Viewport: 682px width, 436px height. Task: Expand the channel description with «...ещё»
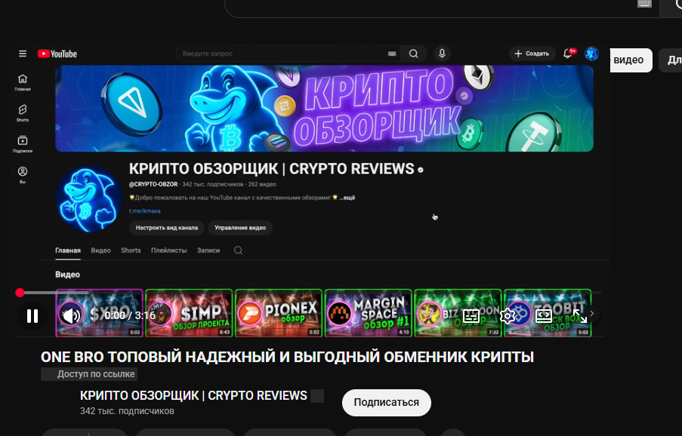tap(347, 198)
